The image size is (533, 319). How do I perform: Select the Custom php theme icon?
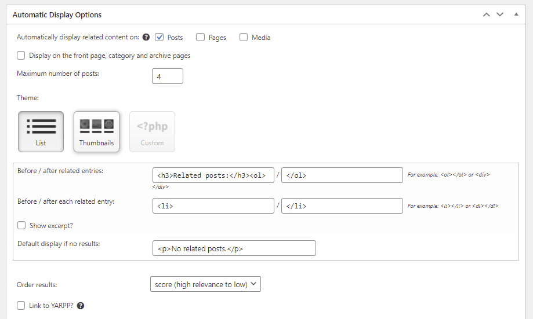[x=152, y=131]
